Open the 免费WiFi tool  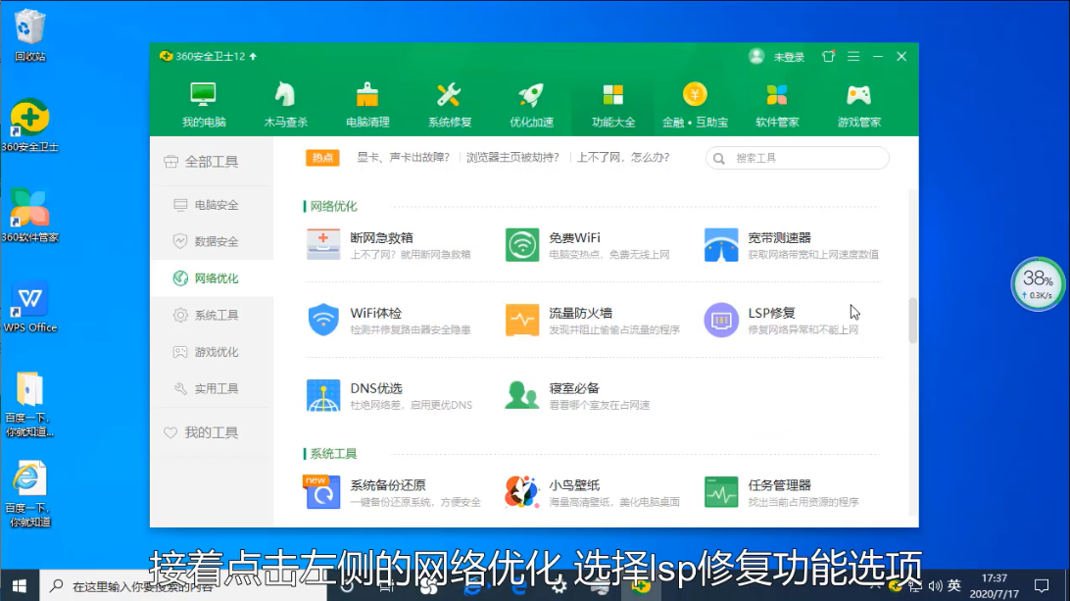click(x=522, y=244)
